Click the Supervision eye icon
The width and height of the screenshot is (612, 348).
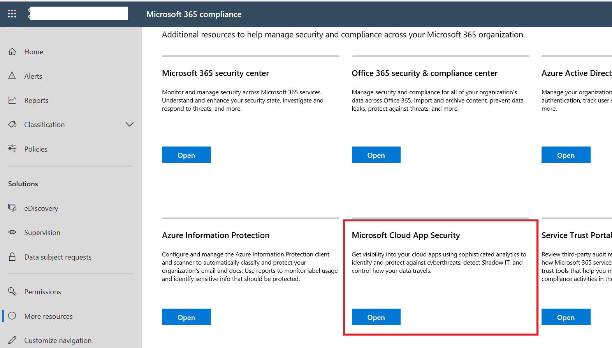pos(12,232)
